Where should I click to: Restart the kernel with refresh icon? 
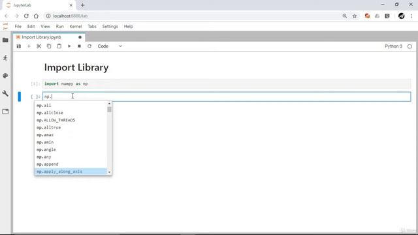pyautogui.click(x=89, y=46)
